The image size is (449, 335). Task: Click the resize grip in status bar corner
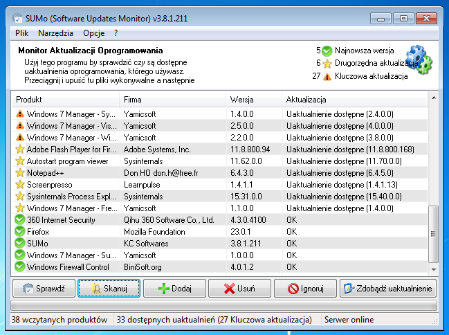tap(434, 321)
